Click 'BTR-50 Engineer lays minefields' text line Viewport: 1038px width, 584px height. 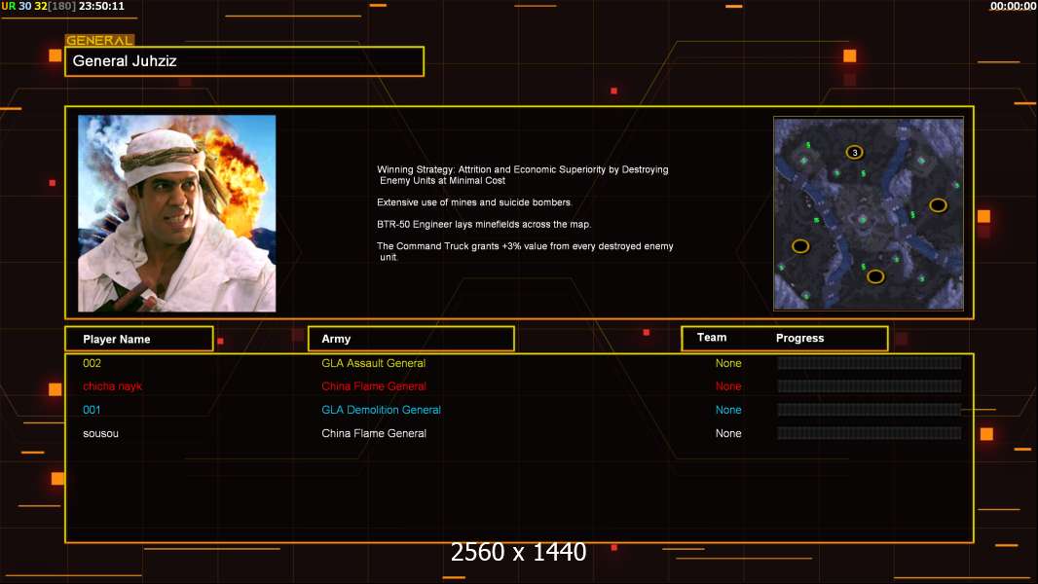click(x=484, y=224)
